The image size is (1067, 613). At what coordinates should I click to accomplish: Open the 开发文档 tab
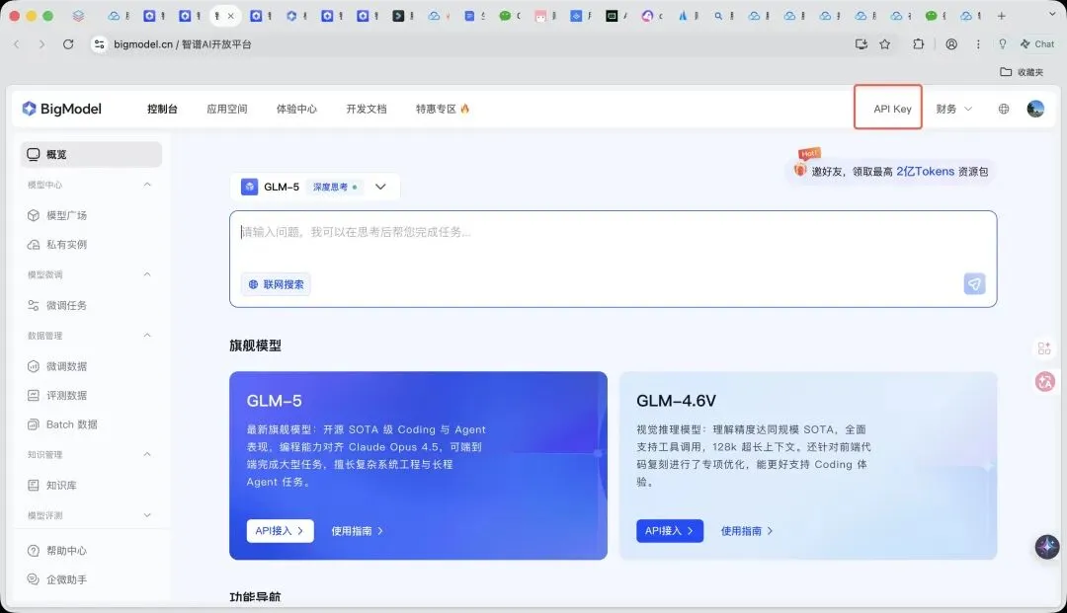[x=367, y=109]
